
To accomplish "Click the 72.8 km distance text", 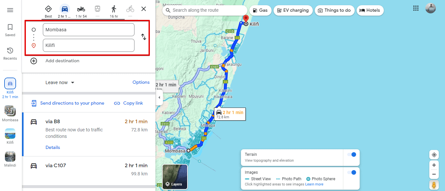I will coord(139,130).
